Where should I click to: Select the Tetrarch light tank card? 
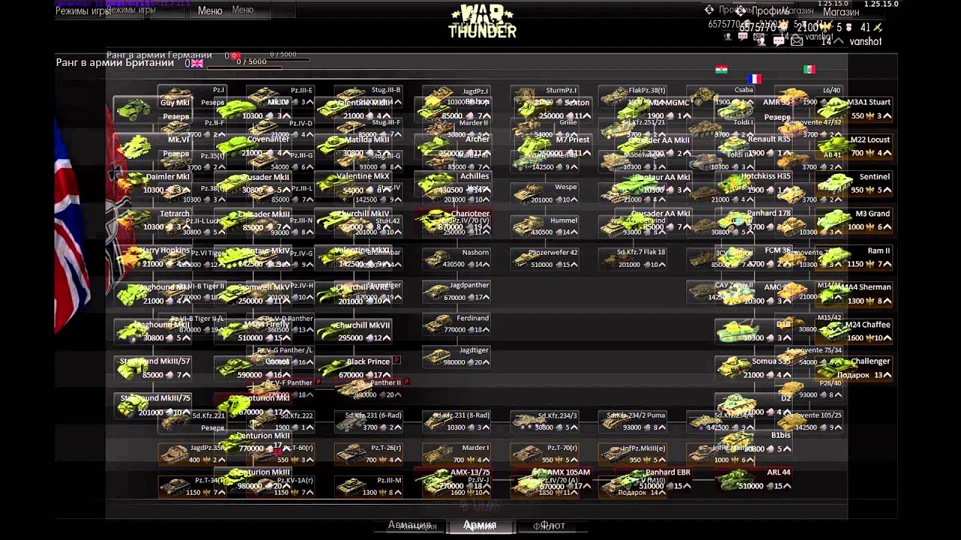tap(152, 220)
